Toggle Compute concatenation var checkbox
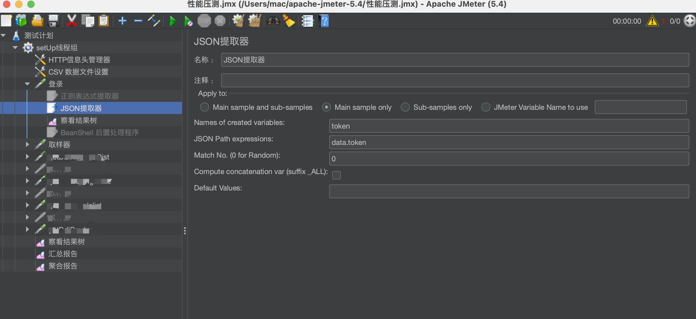Viewport: 696px width, 319px height. pyautogui.click(x=336, y=175)
